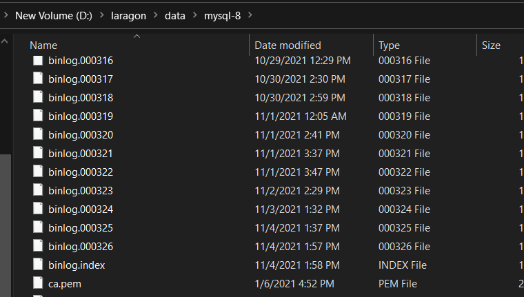Expand chevron after data breadcrumb

[195, 15]
